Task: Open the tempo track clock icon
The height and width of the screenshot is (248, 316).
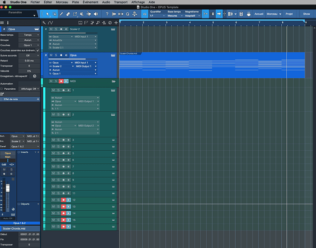Action: point(110,23)
